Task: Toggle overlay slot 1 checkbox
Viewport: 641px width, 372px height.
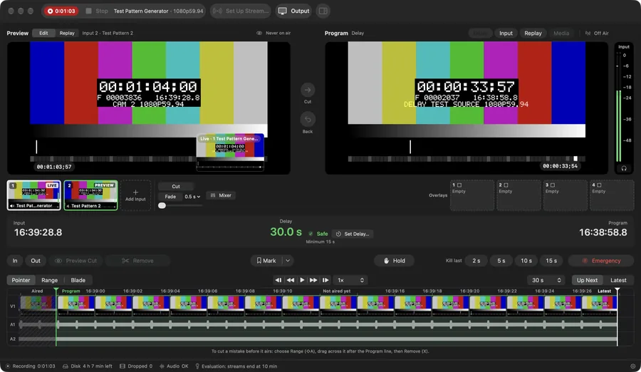Action: (x=459, y=185)
